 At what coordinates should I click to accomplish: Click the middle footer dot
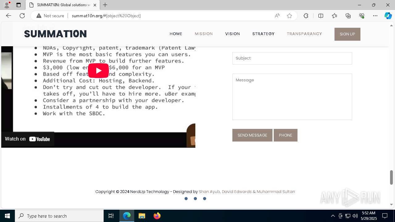tap(195, 199)
